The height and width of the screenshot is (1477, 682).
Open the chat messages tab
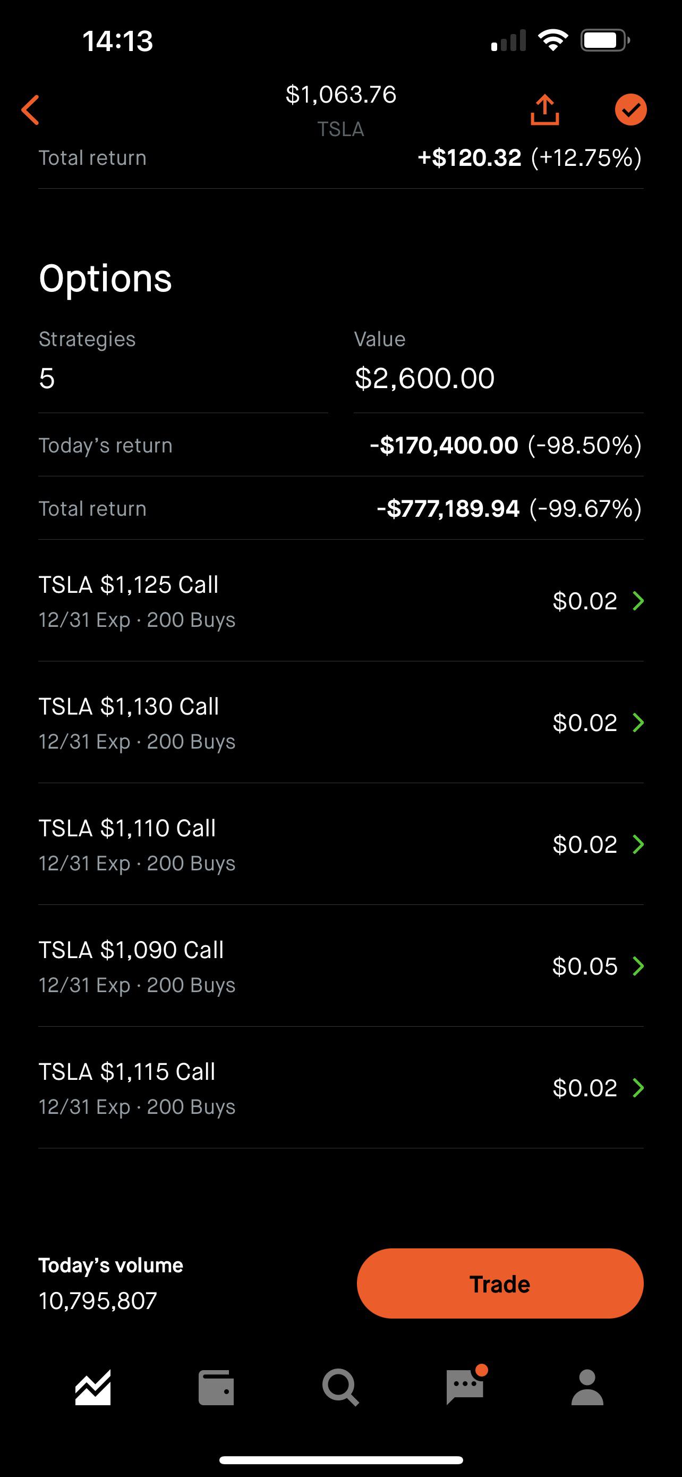(x=465, y=1388)
